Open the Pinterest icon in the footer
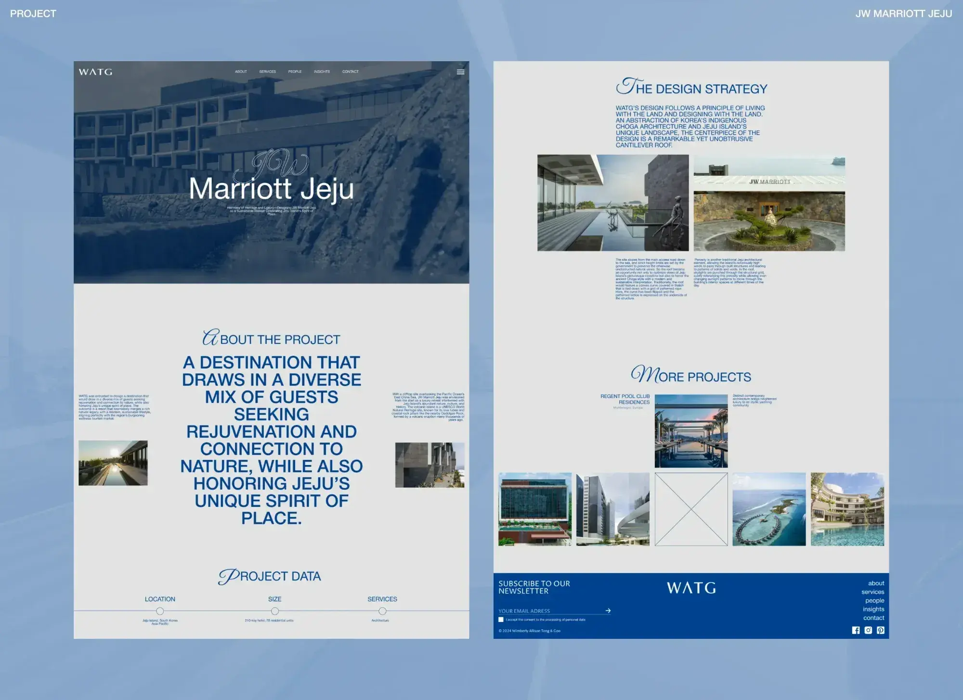963x700 pixels. tap(881, 630)
